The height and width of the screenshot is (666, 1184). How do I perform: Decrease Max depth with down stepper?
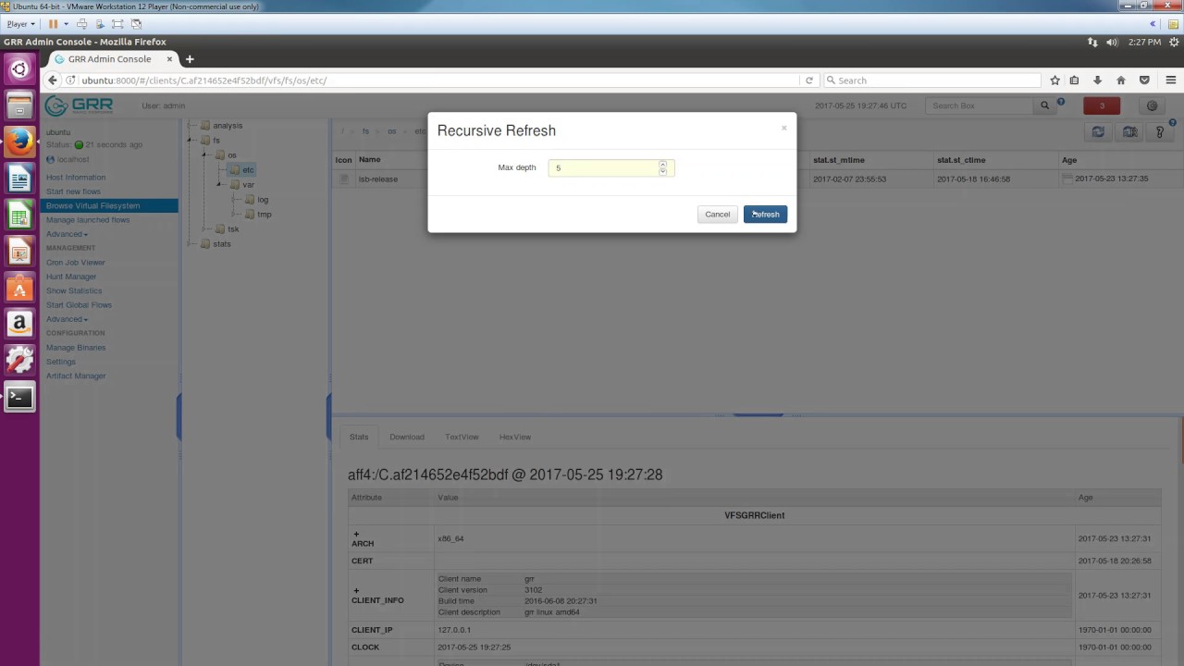click(x=662, y=171)
